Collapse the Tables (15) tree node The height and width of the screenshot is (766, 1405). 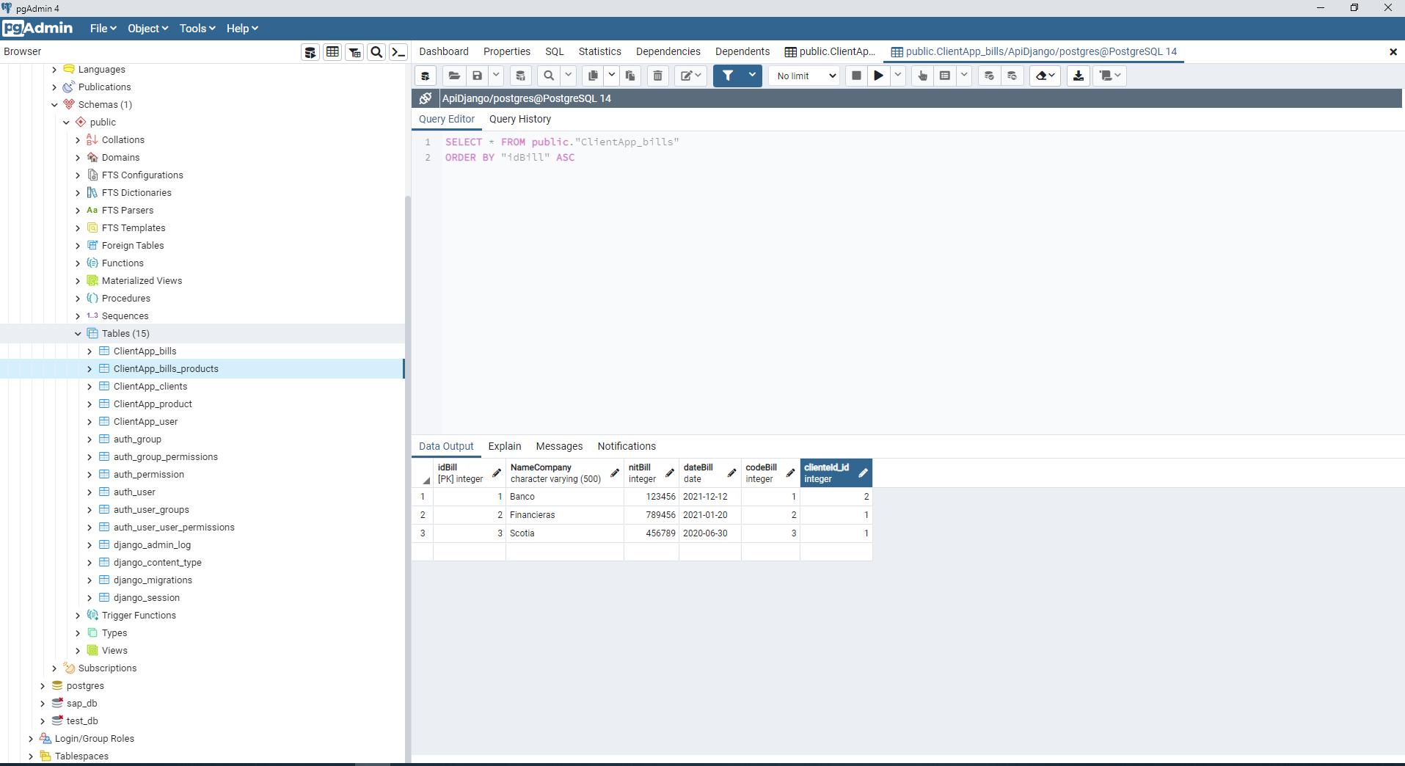[79, 333]
